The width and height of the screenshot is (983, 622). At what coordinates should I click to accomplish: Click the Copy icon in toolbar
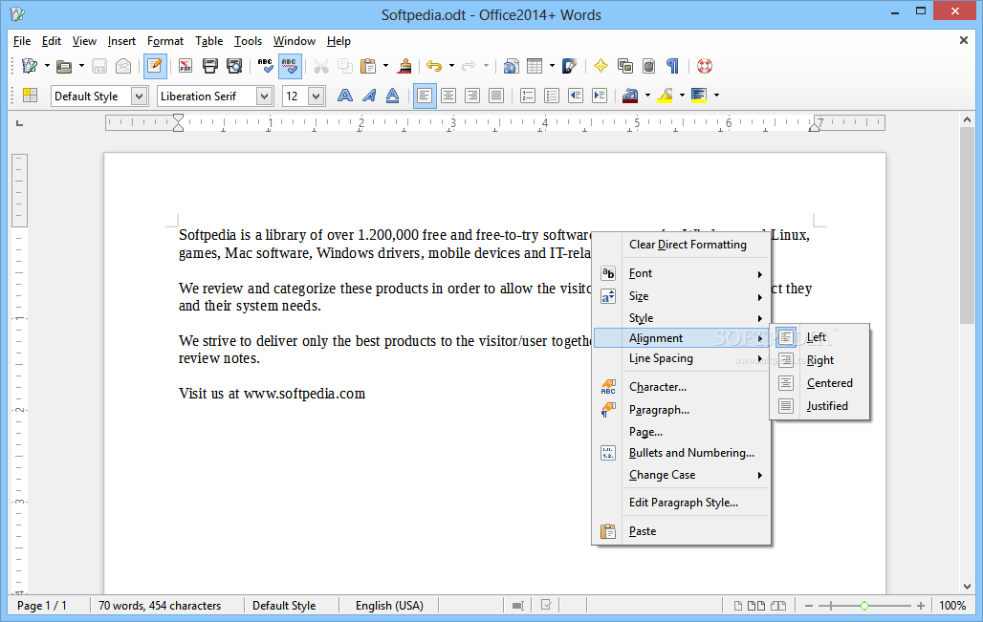pos(344,66)
